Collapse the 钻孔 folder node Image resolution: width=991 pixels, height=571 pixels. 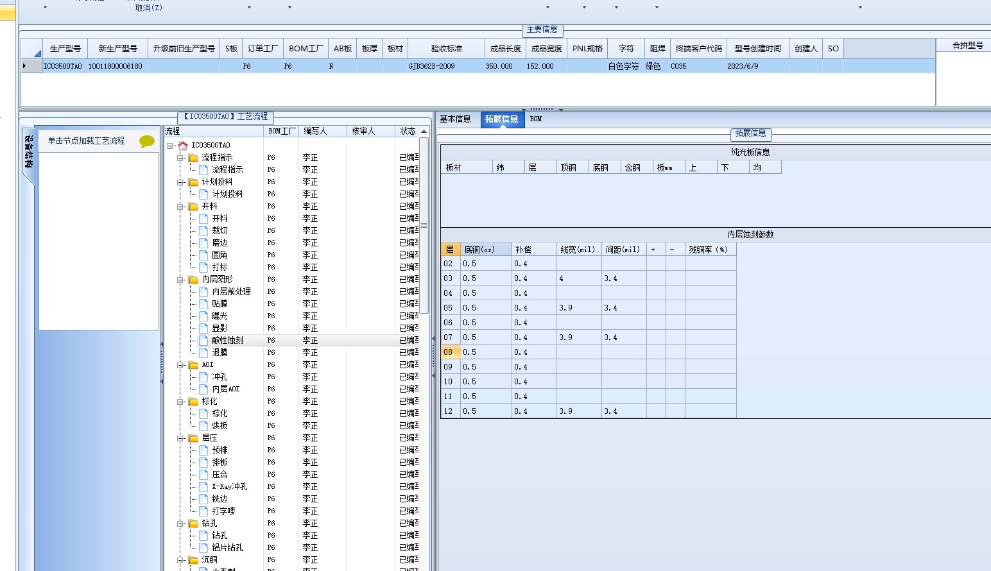(181, 524)
